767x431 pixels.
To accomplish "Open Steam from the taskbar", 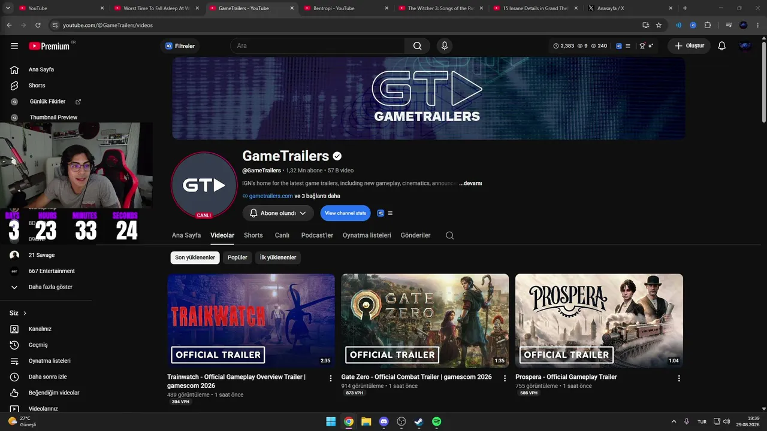I will click(419, 421).
